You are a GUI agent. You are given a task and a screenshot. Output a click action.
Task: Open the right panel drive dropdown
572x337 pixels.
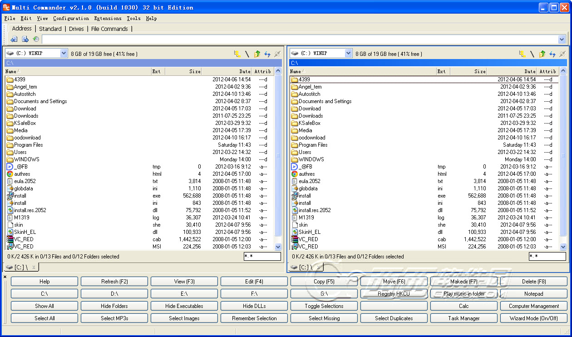pos(348,54)
